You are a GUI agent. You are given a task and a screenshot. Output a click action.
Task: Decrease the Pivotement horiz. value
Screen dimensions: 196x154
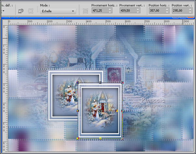point(110,12)
